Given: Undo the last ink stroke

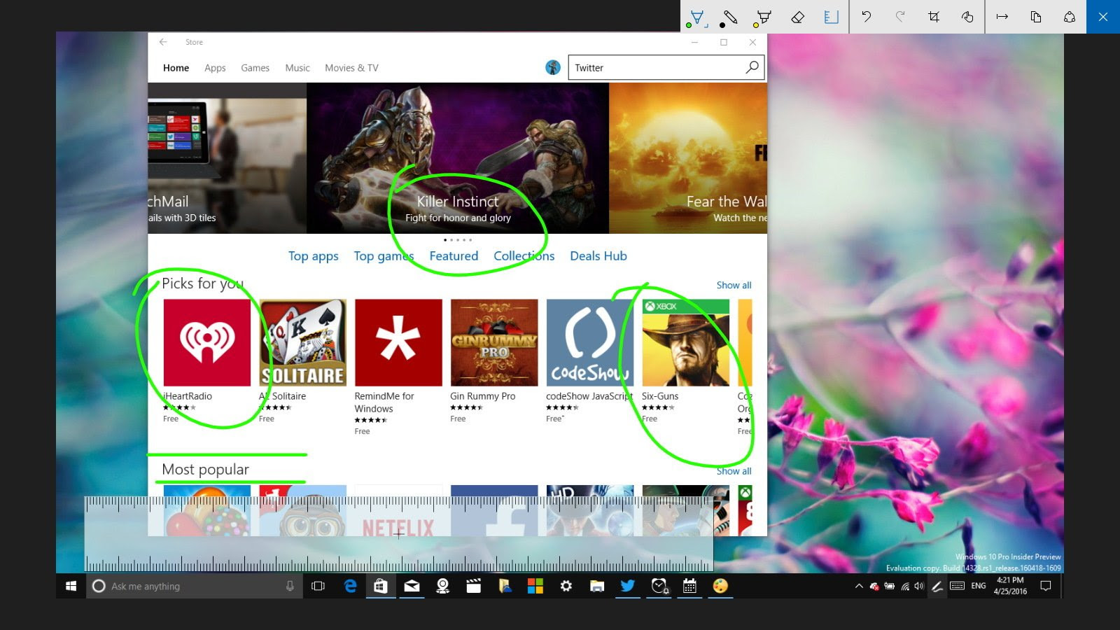Looking at the screenshot, I should click(x=867, y=17).
